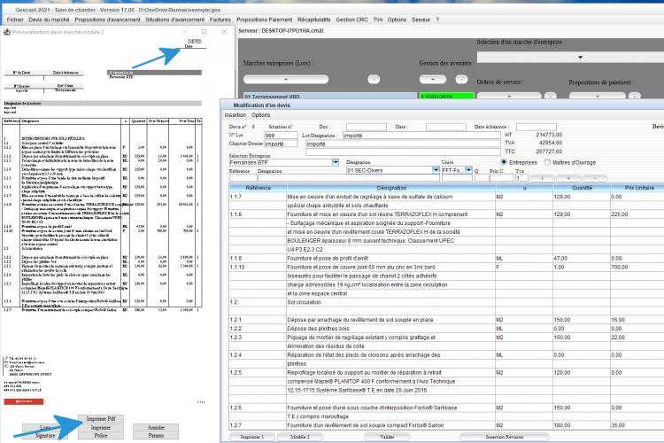Click the Doc input field
The width and height of the screenshot is (664, 443).
pos(367,127)
